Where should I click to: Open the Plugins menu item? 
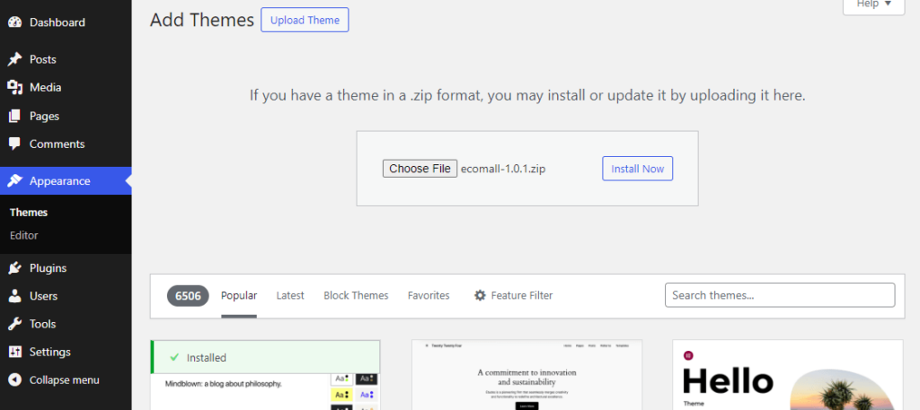[66, 268]
